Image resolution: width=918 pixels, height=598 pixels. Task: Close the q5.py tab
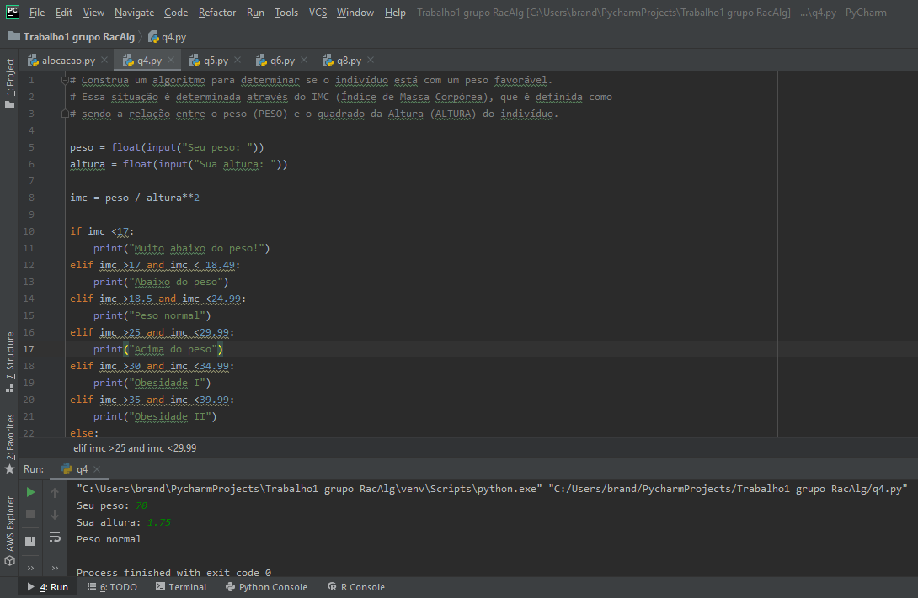coord(238,60)
